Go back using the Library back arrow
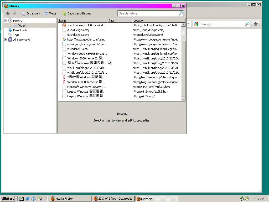The height and width of the screenshot is (202, 269). coord(8,13)
